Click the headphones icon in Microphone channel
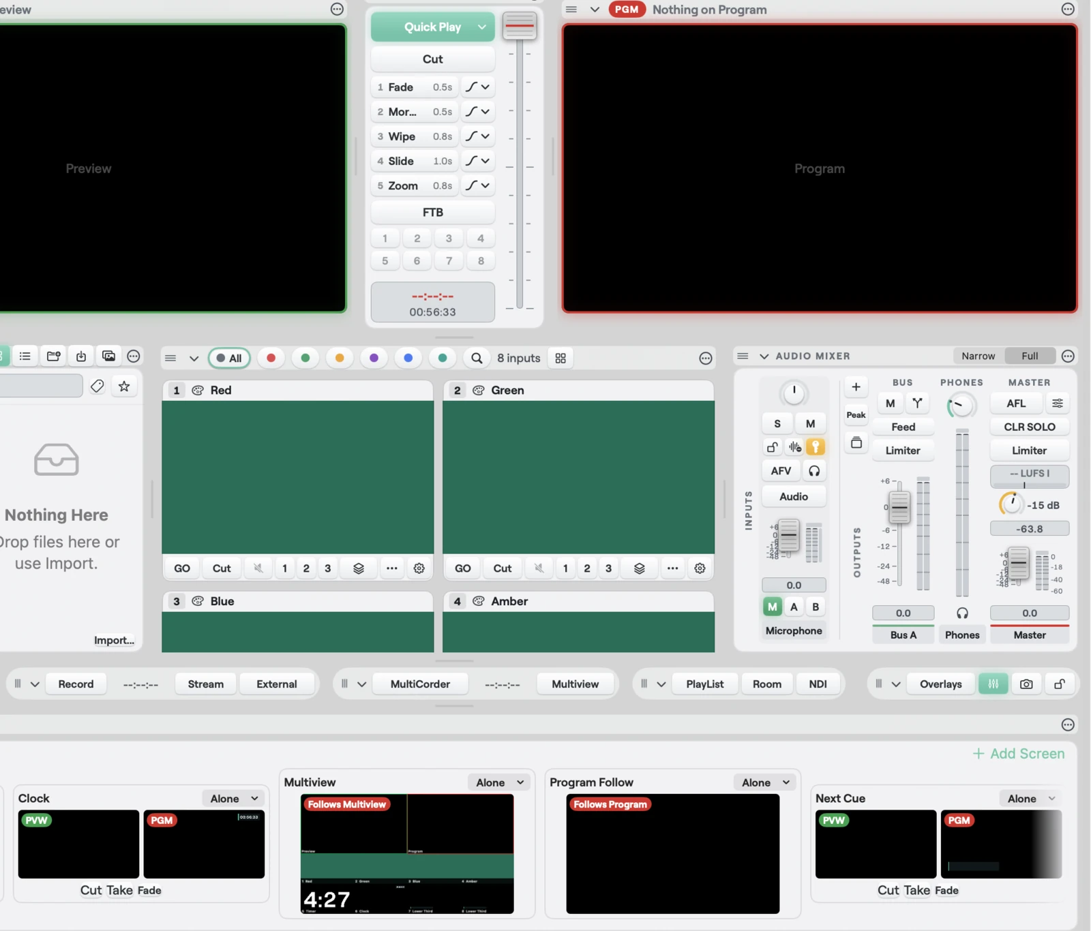1091x931 pixels. 814,470
